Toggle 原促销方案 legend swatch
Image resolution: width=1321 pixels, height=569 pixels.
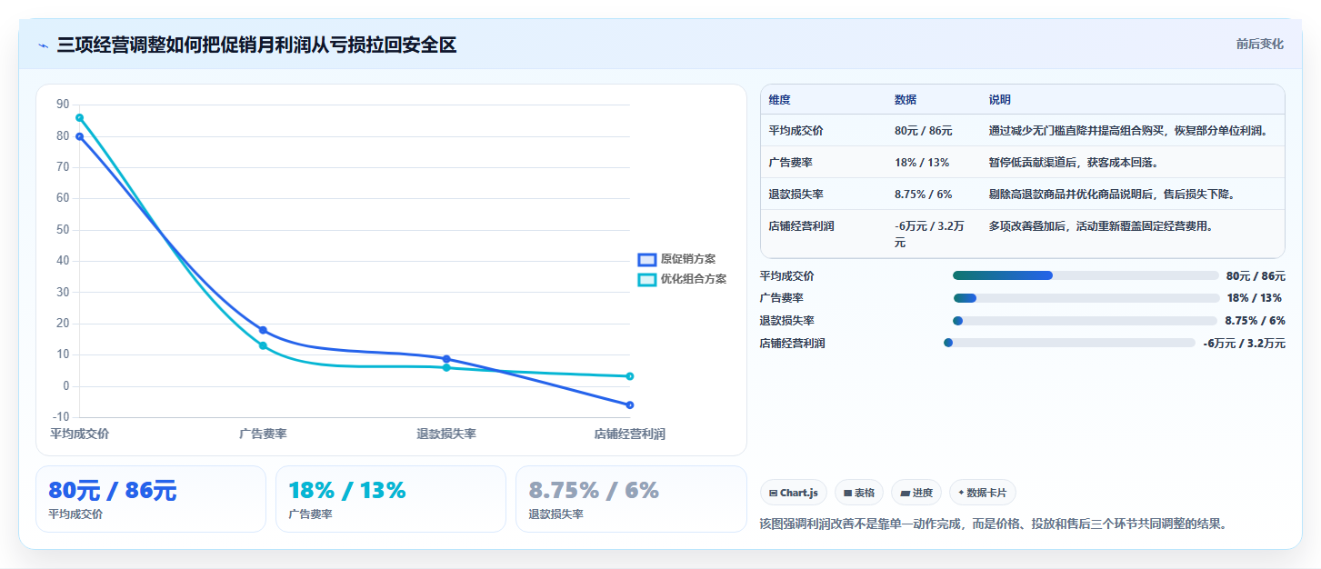(646, 259)
